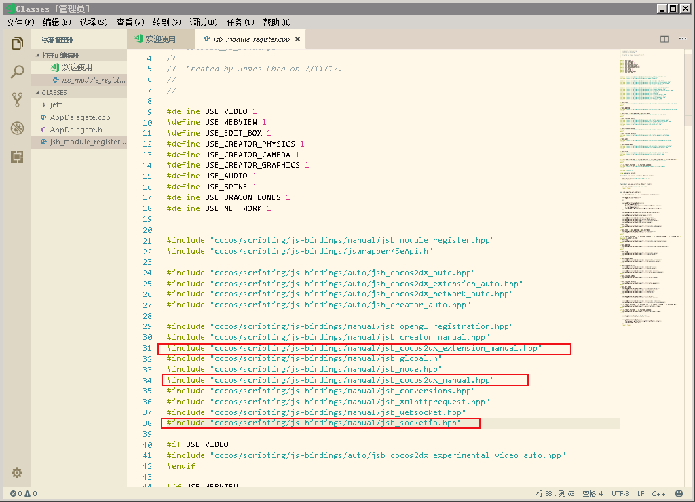Open the Manage gear icon

click(x=17, y=473)
